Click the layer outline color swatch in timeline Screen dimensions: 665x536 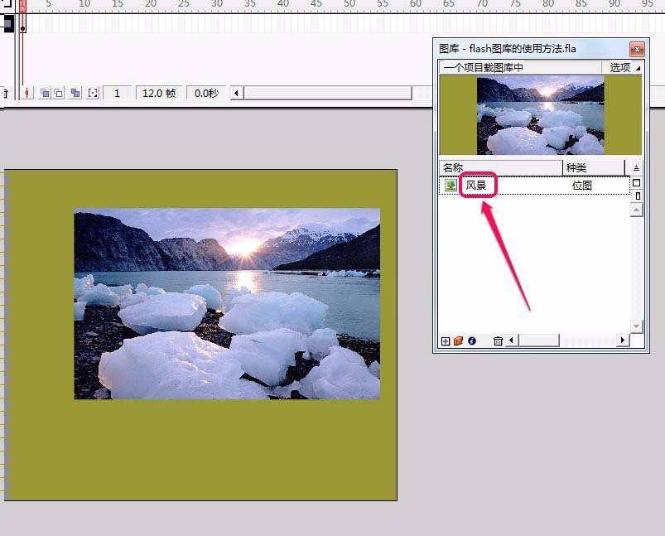pyautogui.click(x=8, y=23)
